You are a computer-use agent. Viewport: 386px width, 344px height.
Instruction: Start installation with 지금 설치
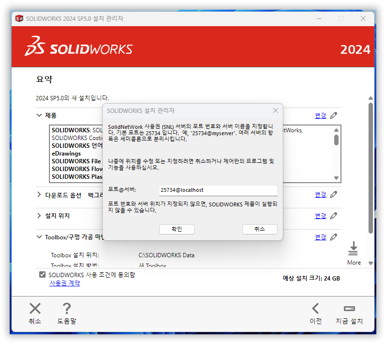[349, 313]
